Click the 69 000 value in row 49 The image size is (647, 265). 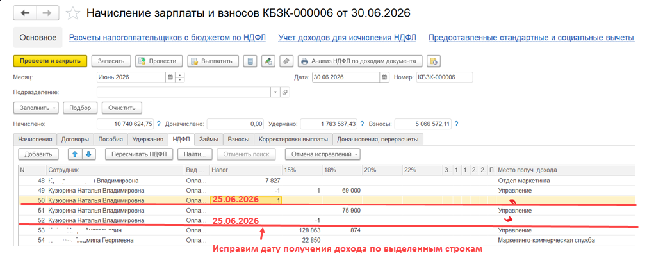(x=352, y=190)
